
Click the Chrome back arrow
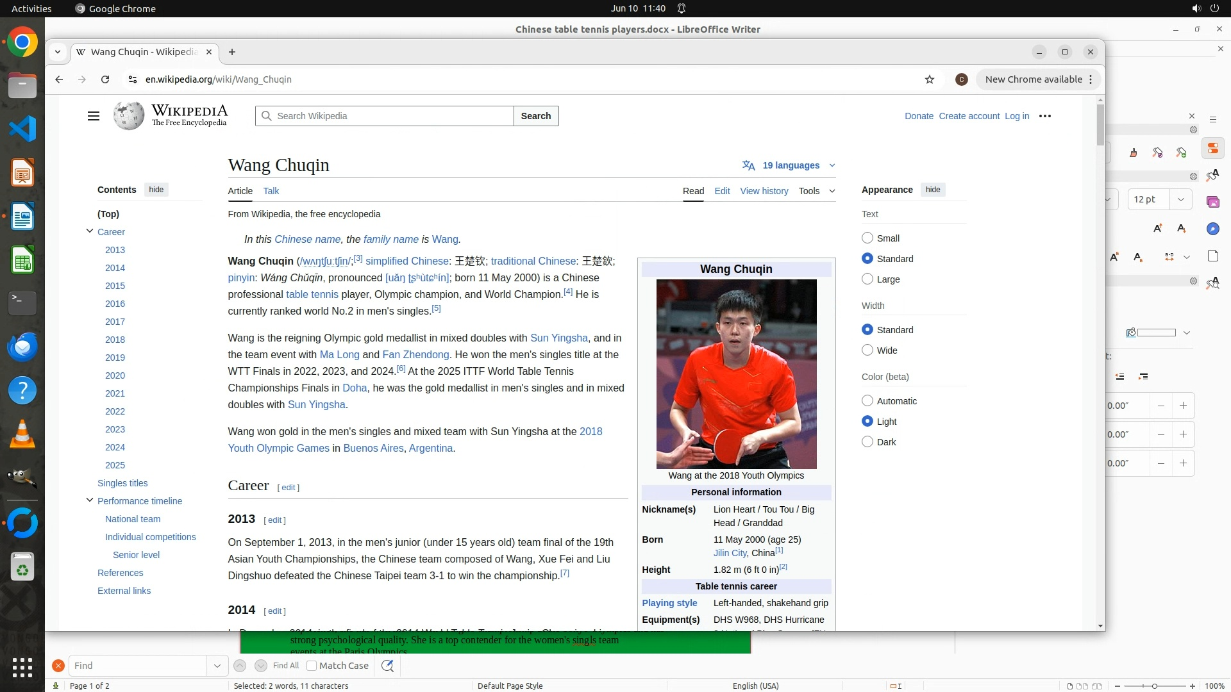pos(59,79)
